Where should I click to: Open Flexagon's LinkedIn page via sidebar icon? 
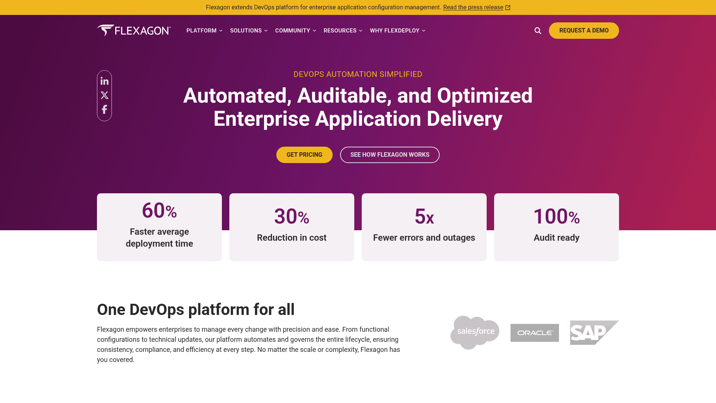pyautogui.click(x=104, y=81)
